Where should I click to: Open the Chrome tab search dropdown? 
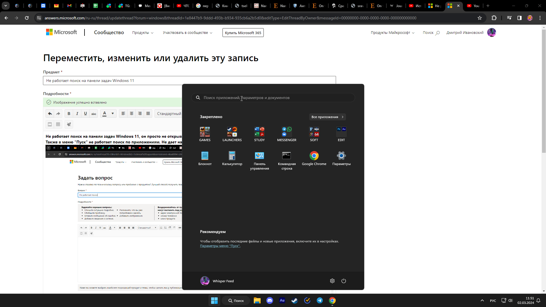6,6
